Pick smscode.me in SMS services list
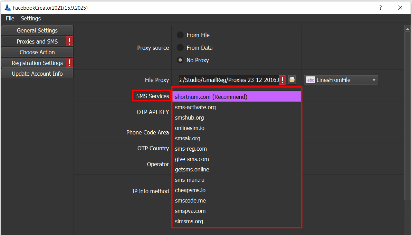Viewport: 412px width, 235px height. (x=237, y=200)
